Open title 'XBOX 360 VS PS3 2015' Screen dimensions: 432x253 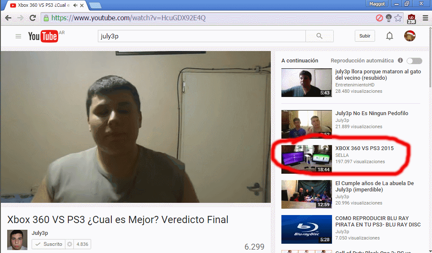click(364, 148)
